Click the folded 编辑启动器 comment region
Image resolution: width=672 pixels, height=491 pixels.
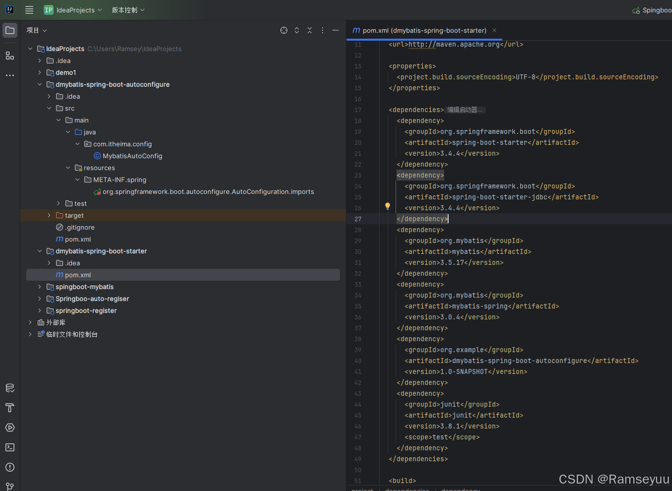click(x=465, y=110)
